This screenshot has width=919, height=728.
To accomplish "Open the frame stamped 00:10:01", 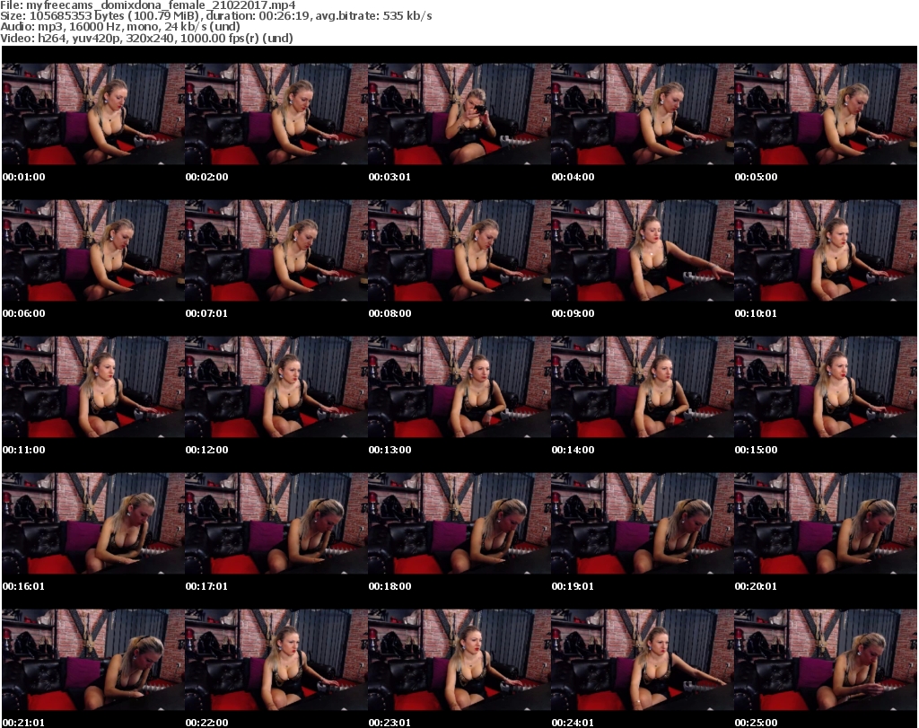I will click(826, 250).
